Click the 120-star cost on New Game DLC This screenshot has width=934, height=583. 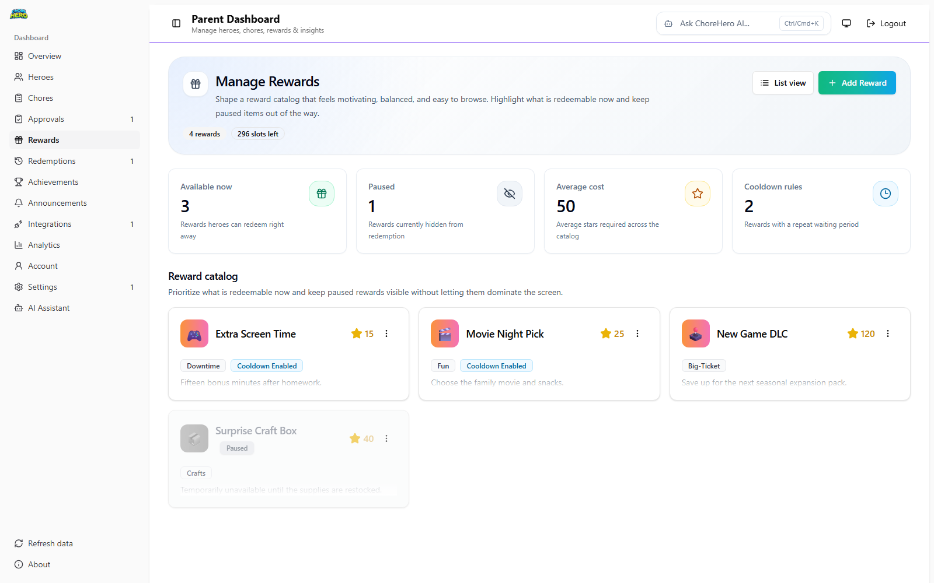(x=860, y=333)
